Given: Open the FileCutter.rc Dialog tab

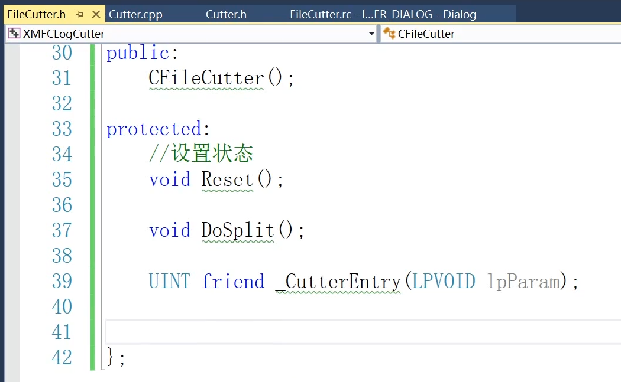Looking at the screenshot, I should (x=383, y=15).
